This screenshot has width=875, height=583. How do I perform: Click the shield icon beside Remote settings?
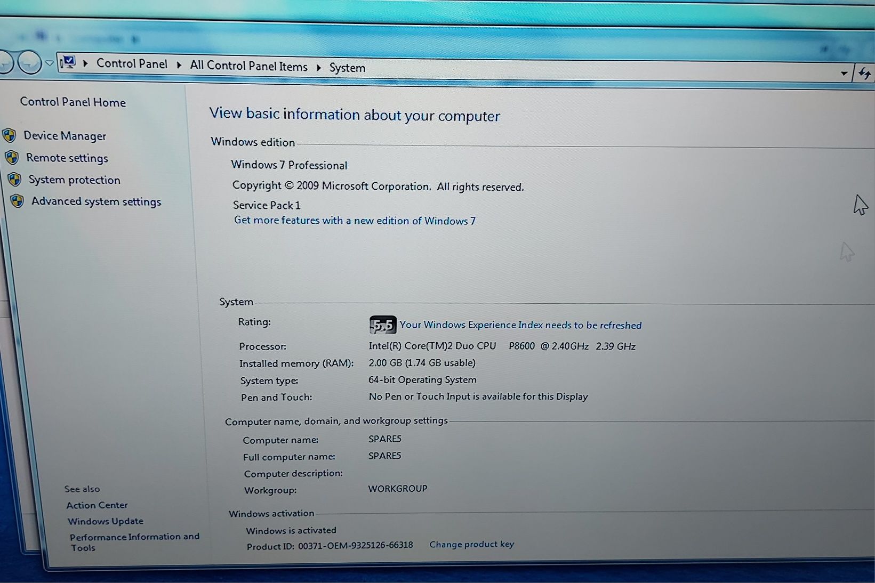pos(12,157)
